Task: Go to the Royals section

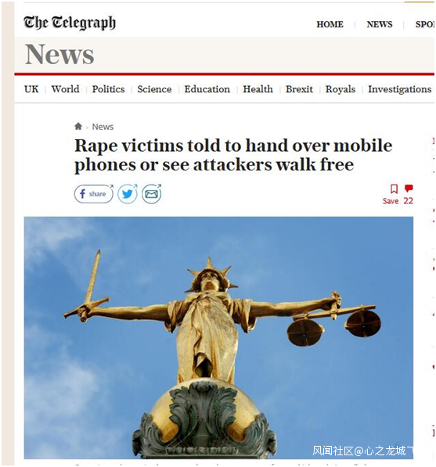Action: pyautogui.click(x=341, y=89)
